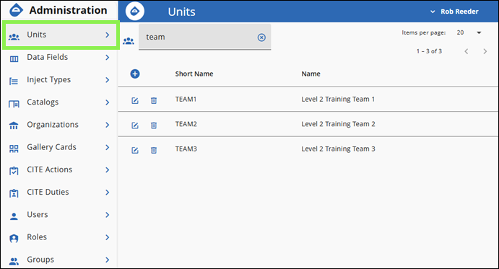
Task: Expand the Catalogs chevron
Action: [x=108, y=102]
